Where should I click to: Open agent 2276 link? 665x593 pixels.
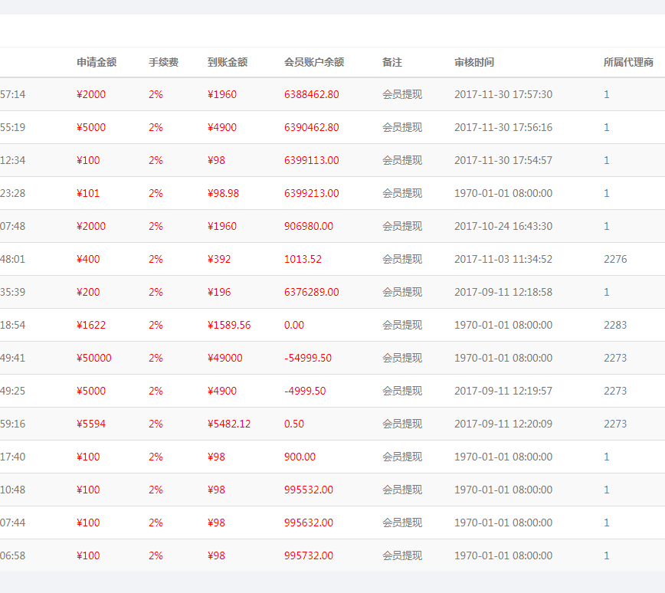click(x=615, y=259)
